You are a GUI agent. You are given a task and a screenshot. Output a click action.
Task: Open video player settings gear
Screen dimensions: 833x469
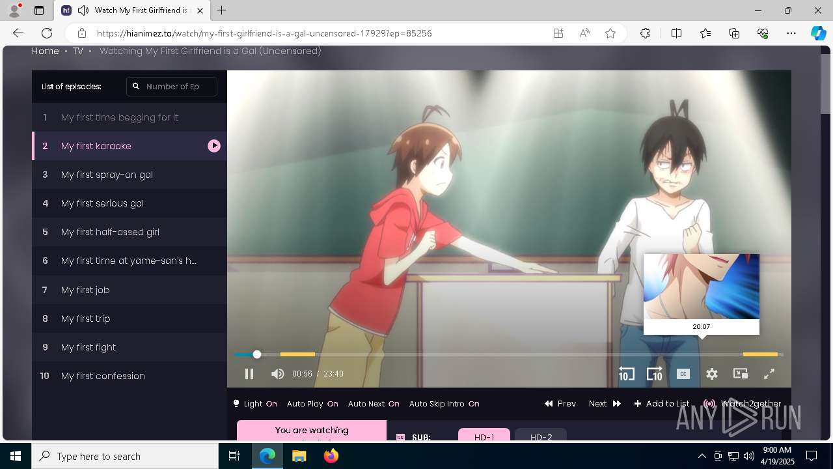[712, 374]
